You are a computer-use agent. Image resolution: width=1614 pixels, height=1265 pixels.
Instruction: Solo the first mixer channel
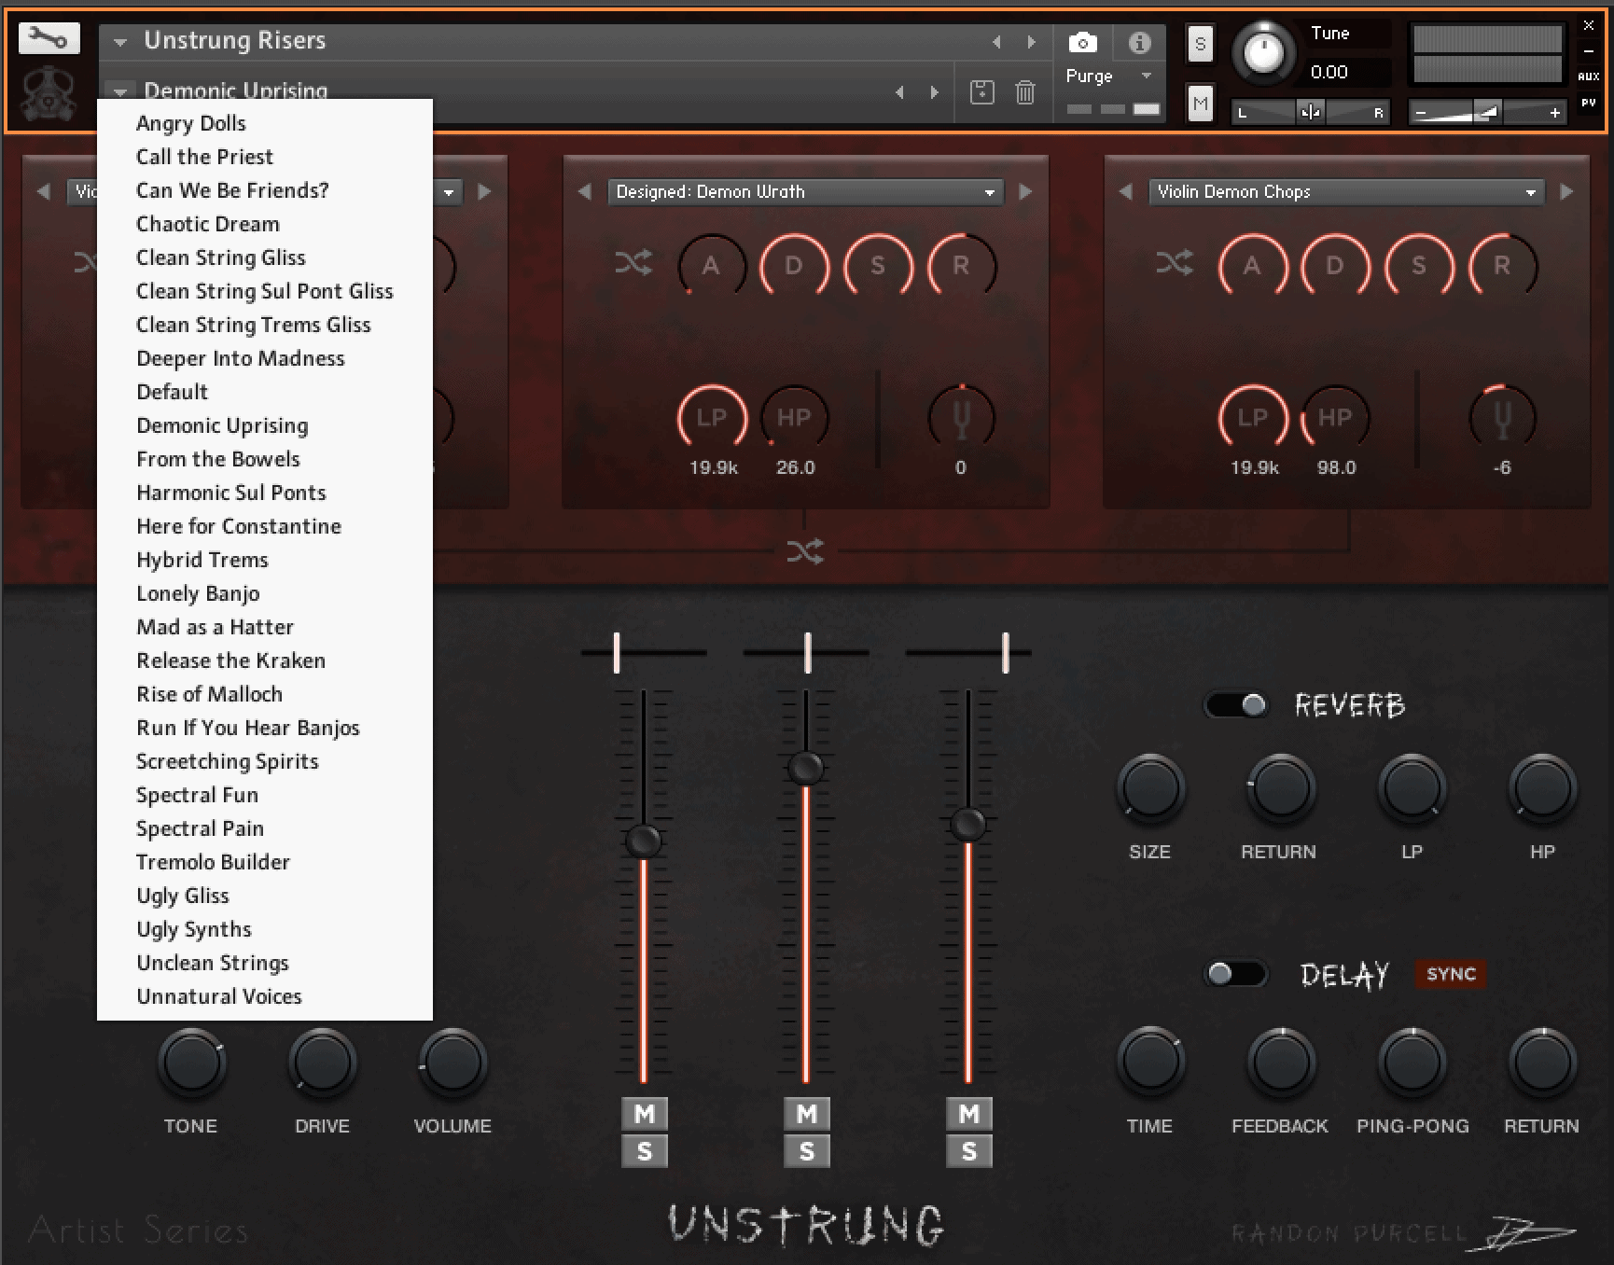pyautogui.click(x=644, y=1151)
